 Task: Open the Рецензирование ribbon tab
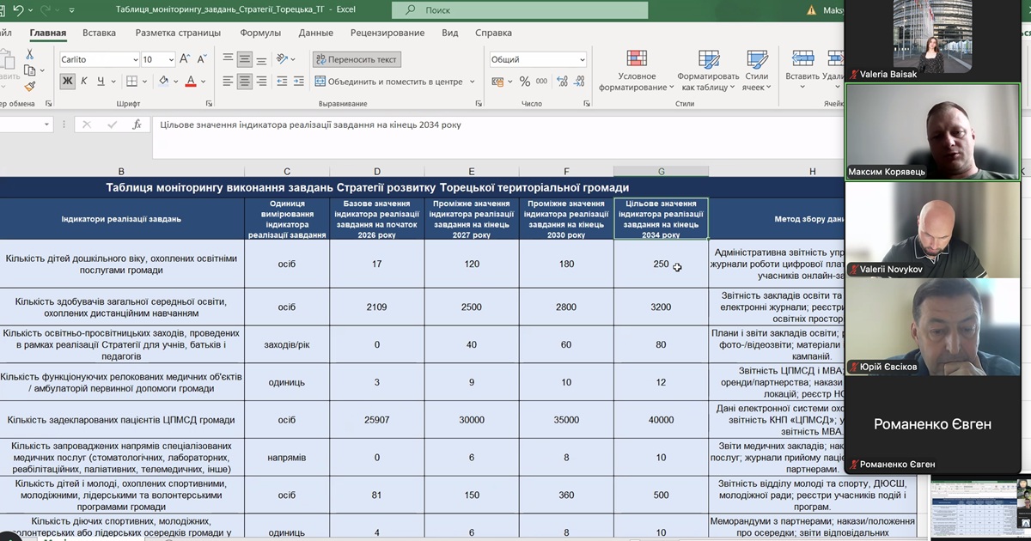(387, 33)
